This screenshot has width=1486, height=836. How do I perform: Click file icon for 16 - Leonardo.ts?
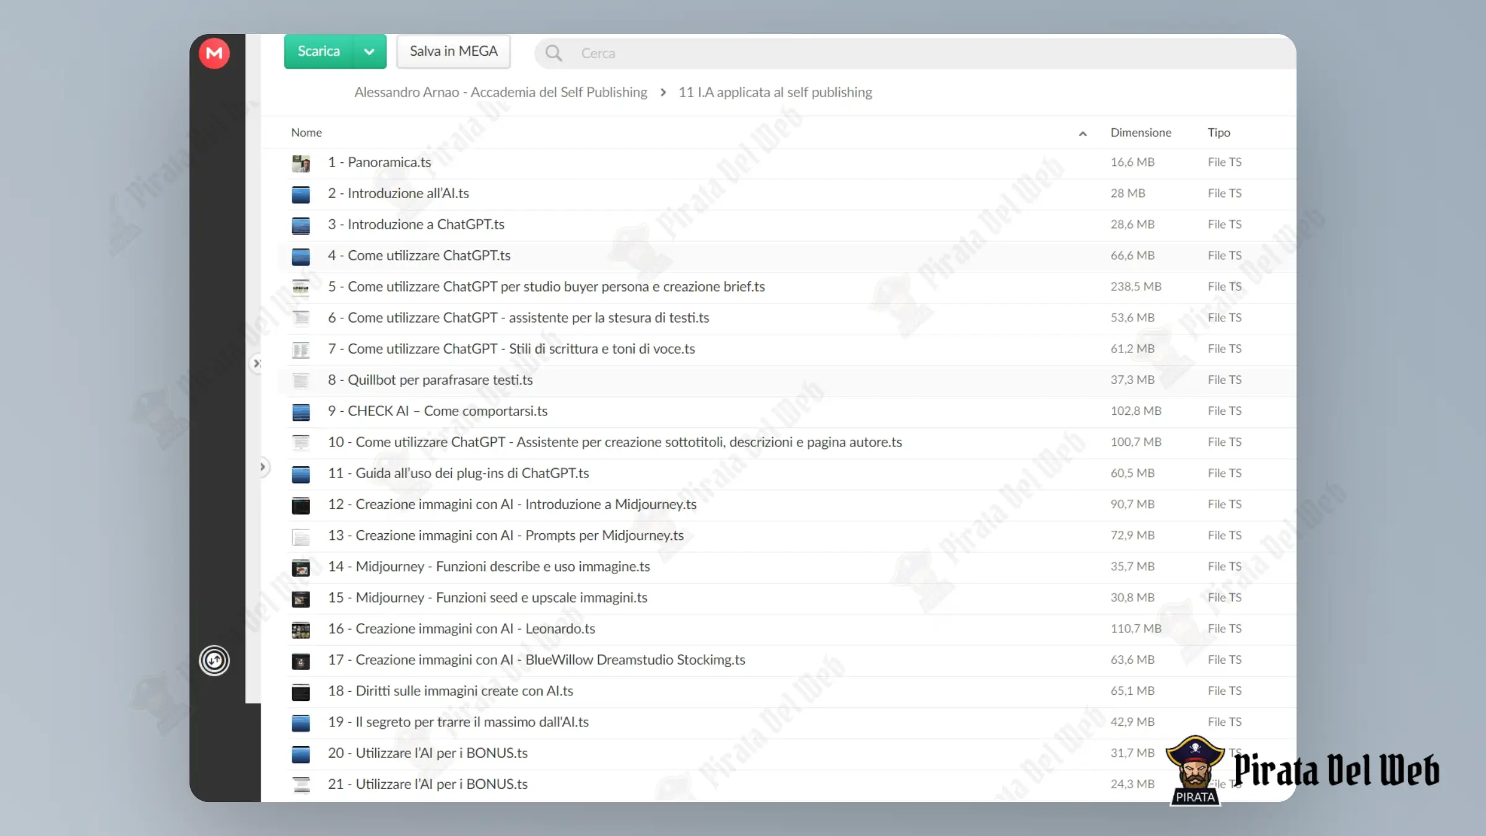click(x=301, y=630)
